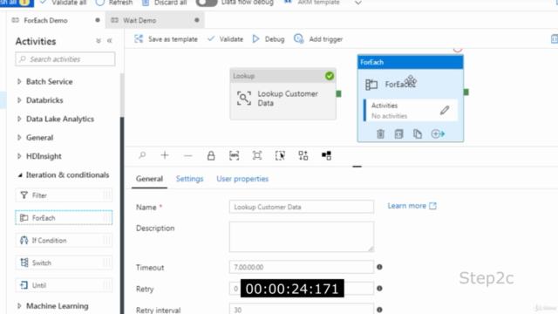Click the Retry interval field
Image resolution: width=558 pixels, height=314 pixels.
(x=302, y=309)
